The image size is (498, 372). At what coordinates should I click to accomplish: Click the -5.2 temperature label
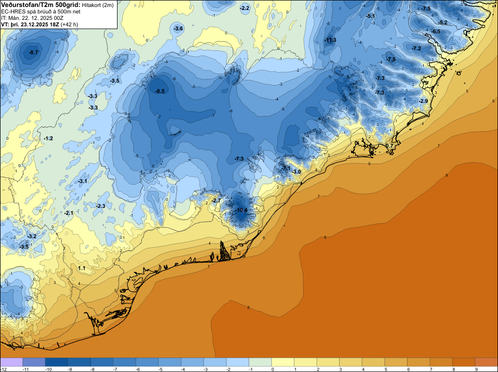coord(443,22)
